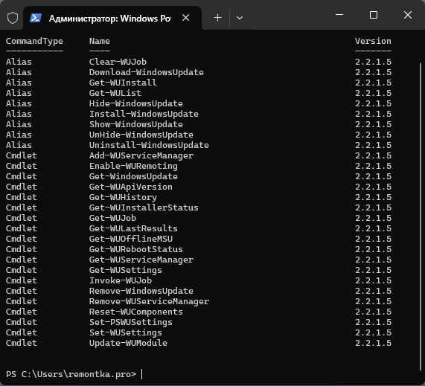Click the Clear-WUJob alias
The width and height of the screenshot is (425, 386).
[x=118, y=62]
